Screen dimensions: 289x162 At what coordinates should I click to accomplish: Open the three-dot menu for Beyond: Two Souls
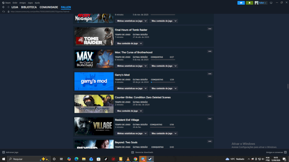coord(210,141)
